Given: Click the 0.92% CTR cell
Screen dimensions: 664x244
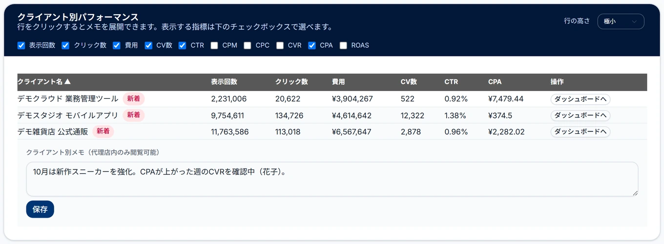Looking at the screenshot, I should pyautogui.click(x=456, y=99).
